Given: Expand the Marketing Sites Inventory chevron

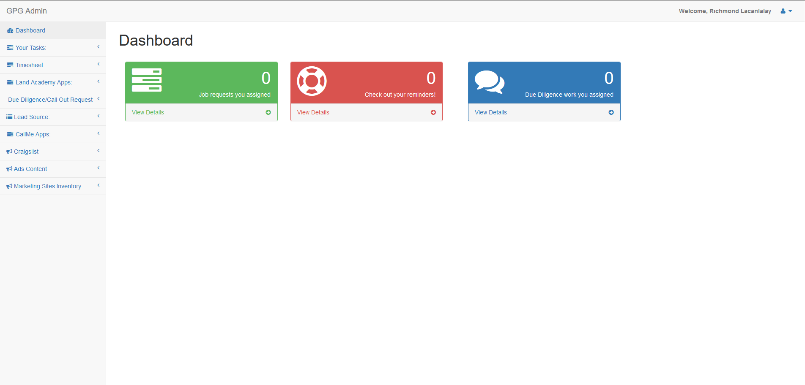Looking at the screenshot, I should [x=99, y=185].
